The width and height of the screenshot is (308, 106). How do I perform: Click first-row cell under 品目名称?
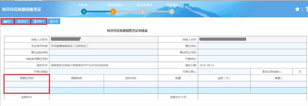coord(131,84)
